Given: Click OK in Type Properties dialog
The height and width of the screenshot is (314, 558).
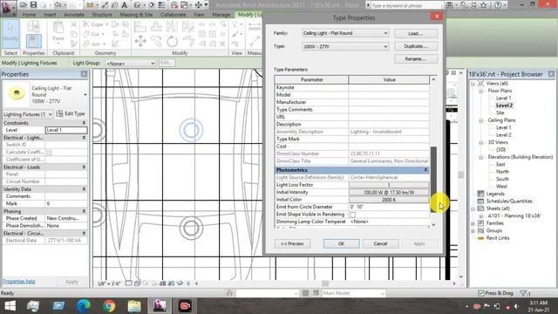Looking at the screenshot, I should click(x=341, y=243).
